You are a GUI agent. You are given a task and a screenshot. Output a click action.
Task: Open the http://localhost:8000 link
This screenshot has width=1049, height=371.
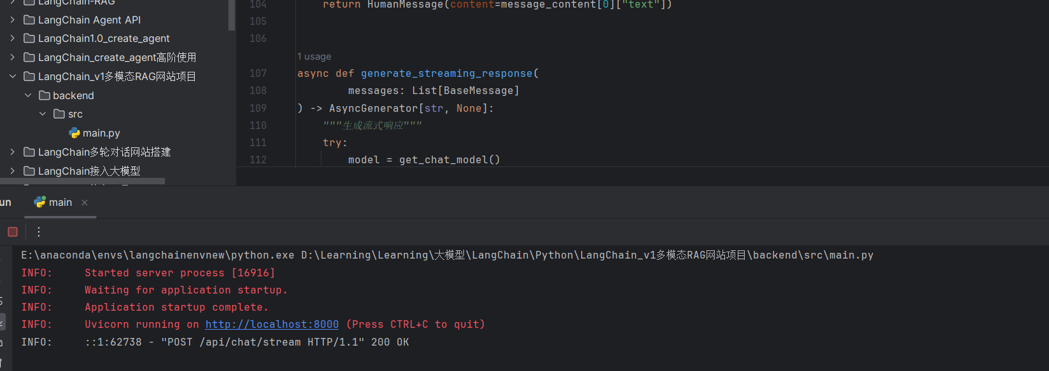coord(272,325)
